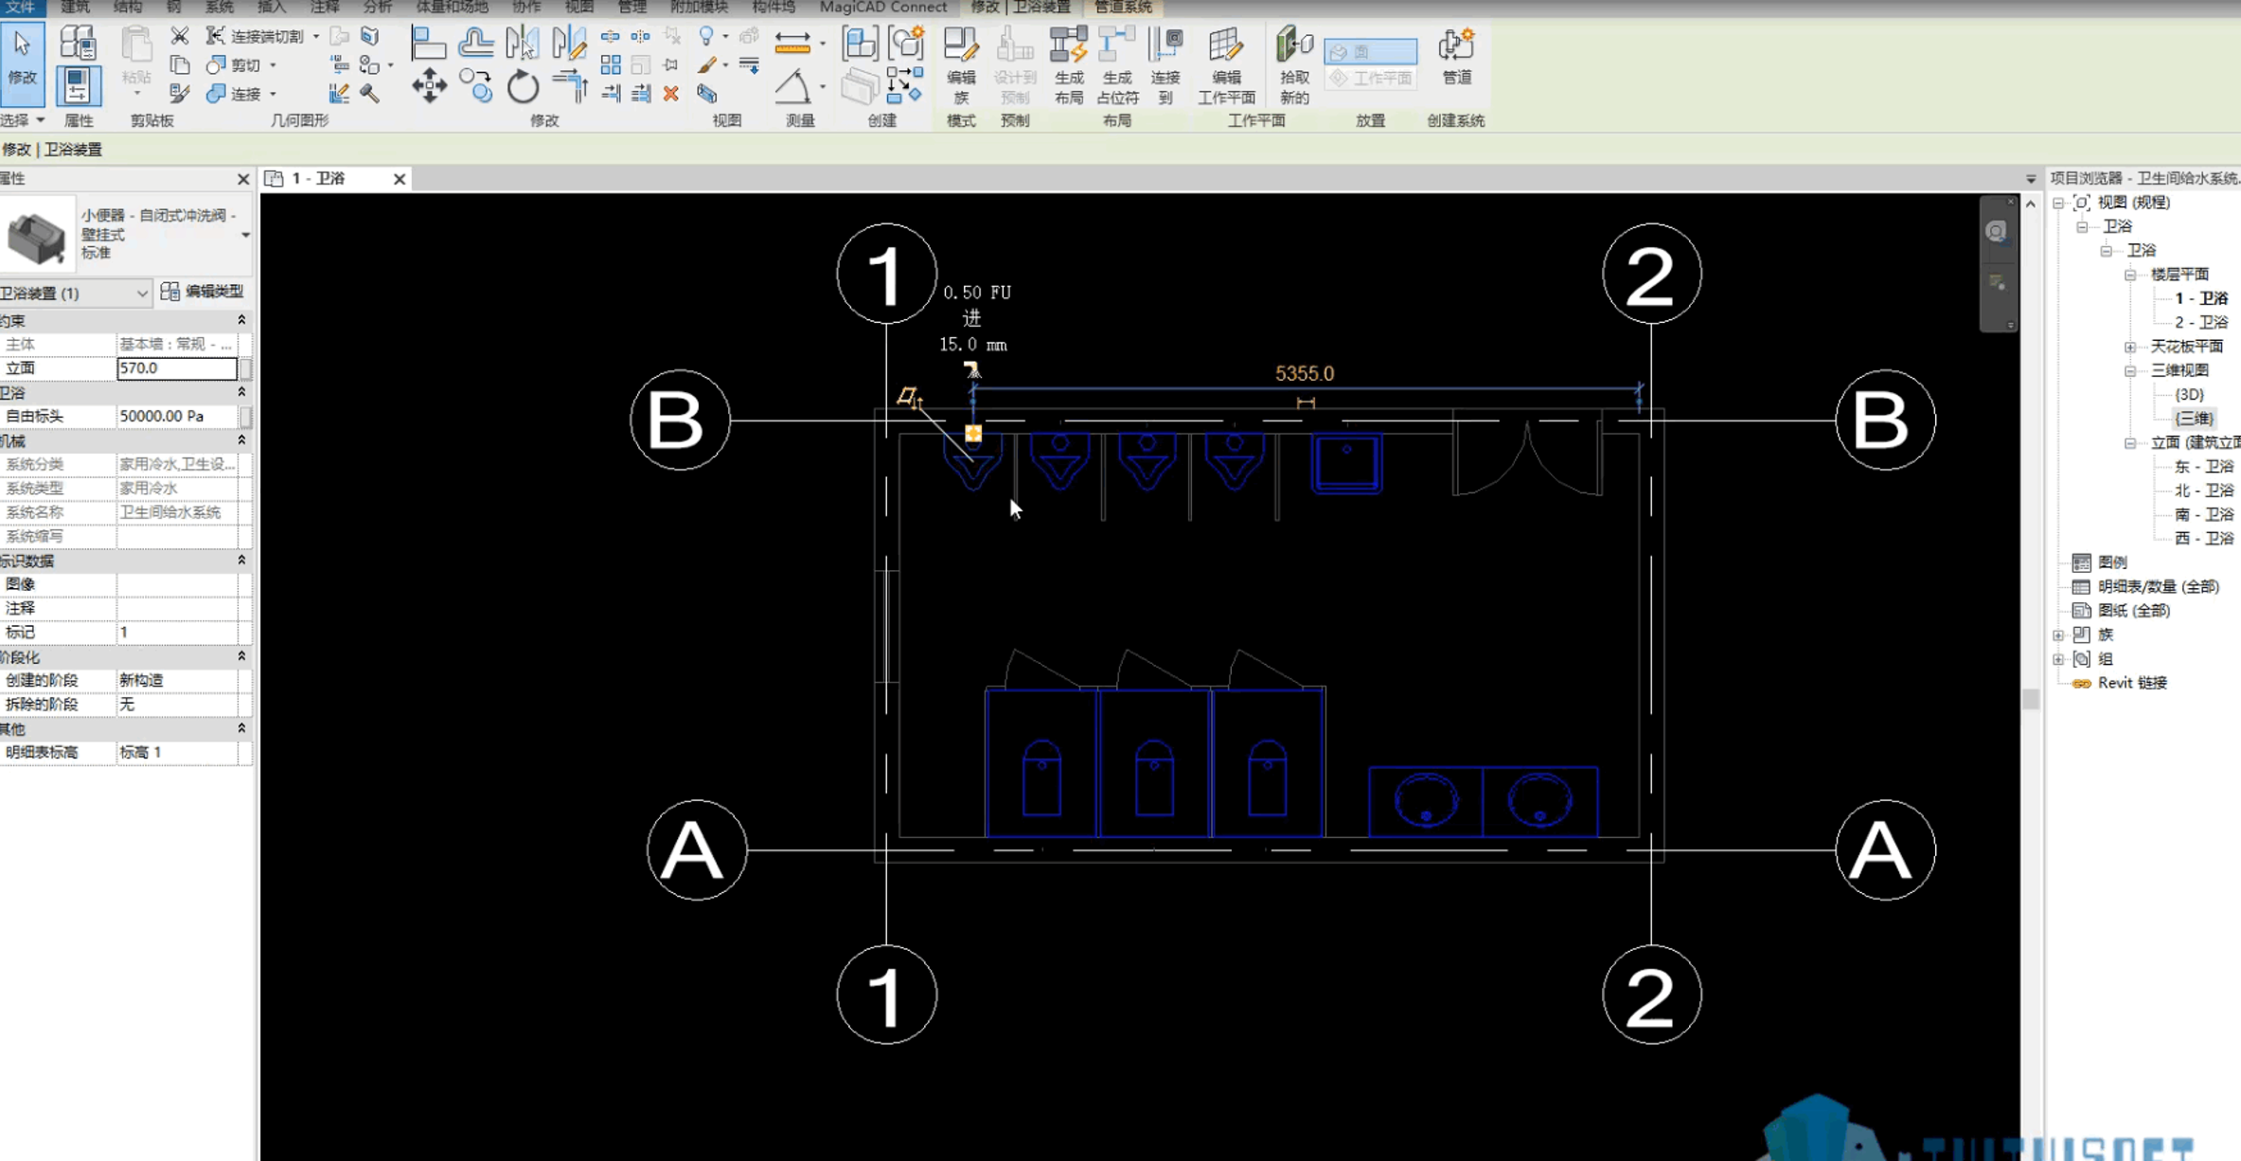Click the 立面 elevation value field
Image resolution: width=2241 pixels, height=1161 pixels.
176,368
